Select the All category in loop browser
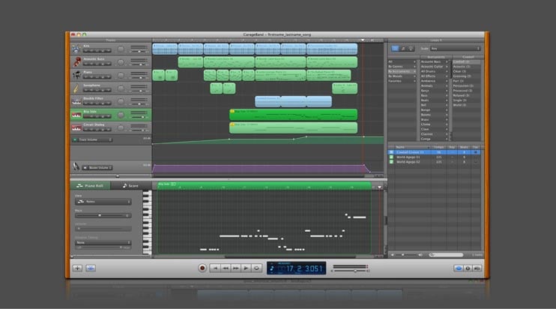This screenshot has width=556, height=309. click(x=402, y=61)
